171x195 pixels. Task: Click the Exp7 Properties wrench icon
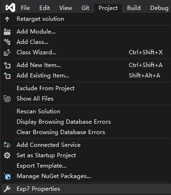coord(7,189)
